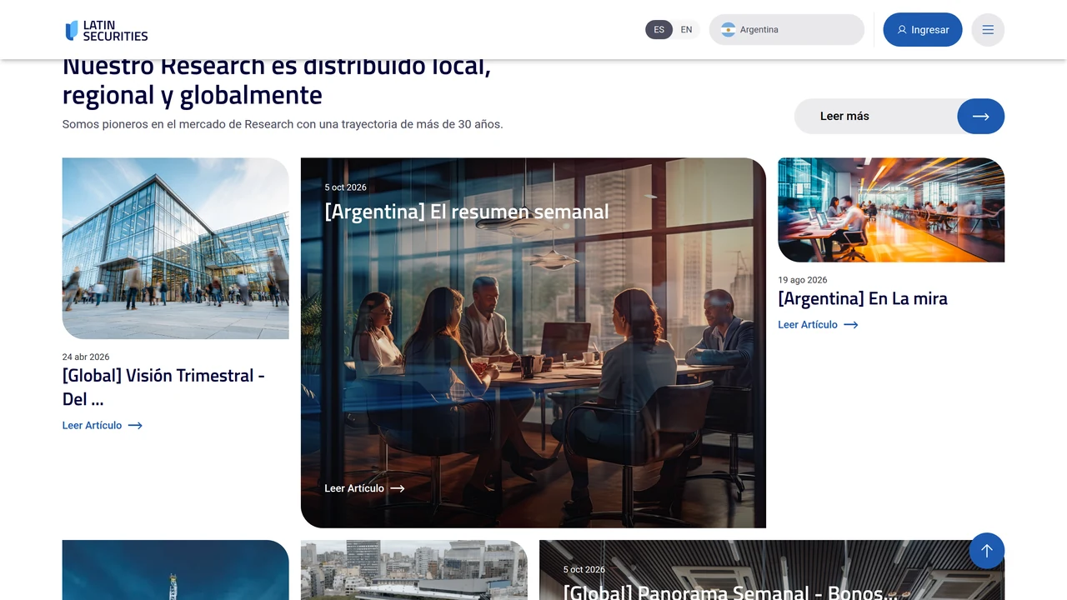
Task: Switch language to EN
Action: 686,30
